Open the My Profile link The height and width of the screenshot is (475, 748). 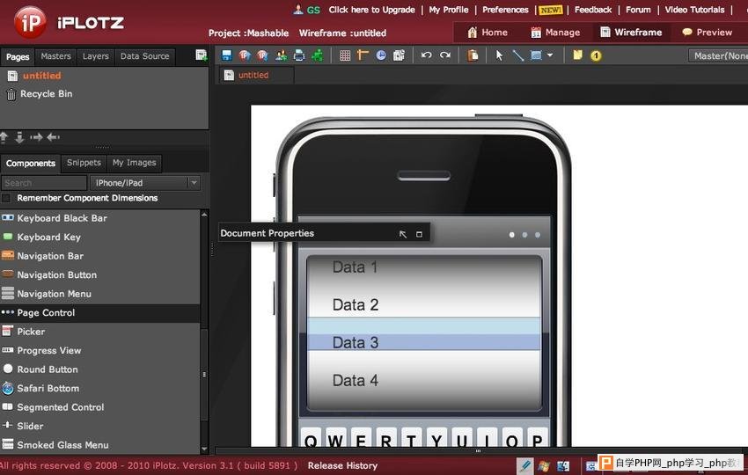point(449,10)
